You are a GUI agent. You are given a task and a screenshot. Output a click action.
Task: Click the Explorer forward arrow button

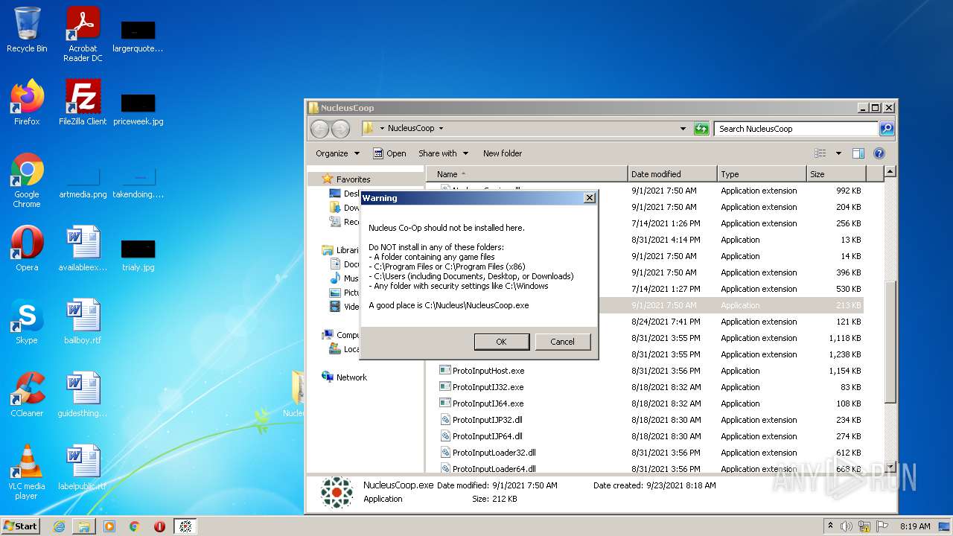coord(340,129)
